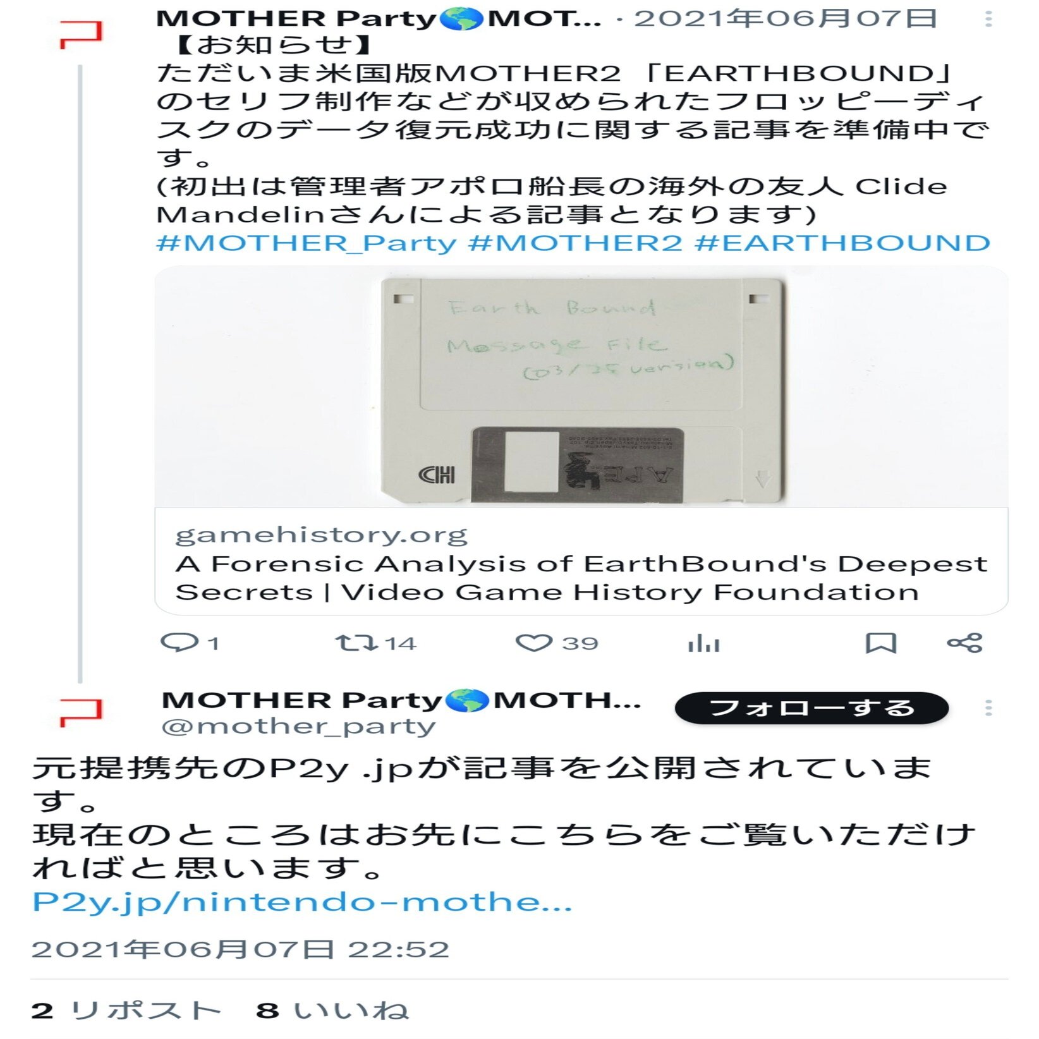This screenshot has width=1039, height=1039.
Task: Open the P2y.jp/nintendo-mothe... link
Action: tap(302, 902)
